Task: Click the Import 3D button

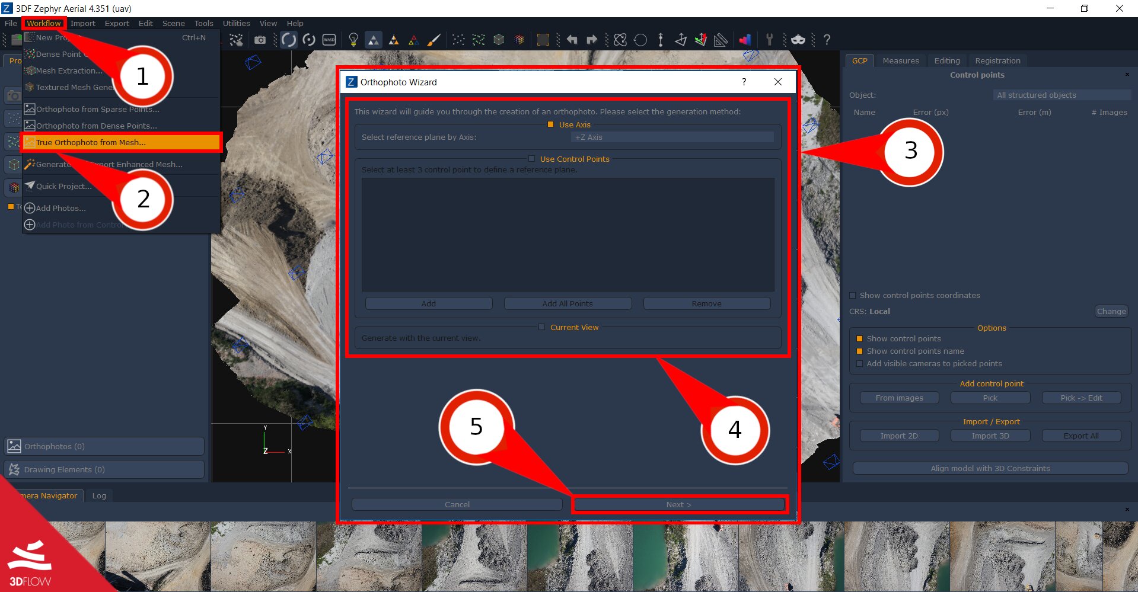Action: click(x=990, y=436)
